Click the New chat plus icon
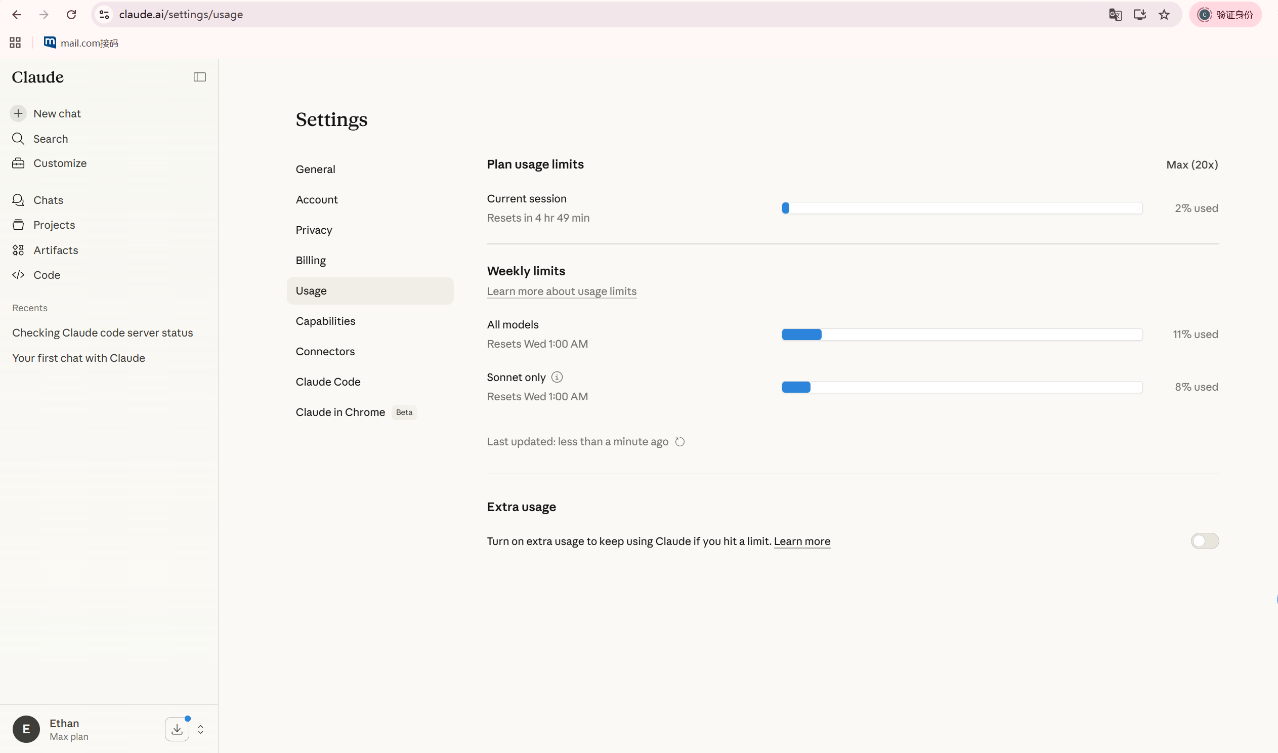 click(18, 113)
